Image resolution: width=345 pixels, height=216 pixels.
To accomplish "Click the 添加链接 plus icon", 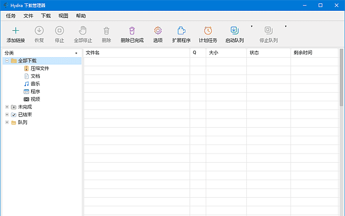I will pos(16,31).
